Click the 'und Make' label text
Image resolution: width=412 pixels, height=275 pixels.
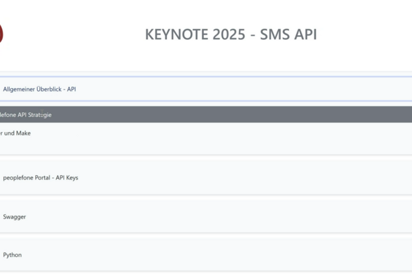pos(16,133)
